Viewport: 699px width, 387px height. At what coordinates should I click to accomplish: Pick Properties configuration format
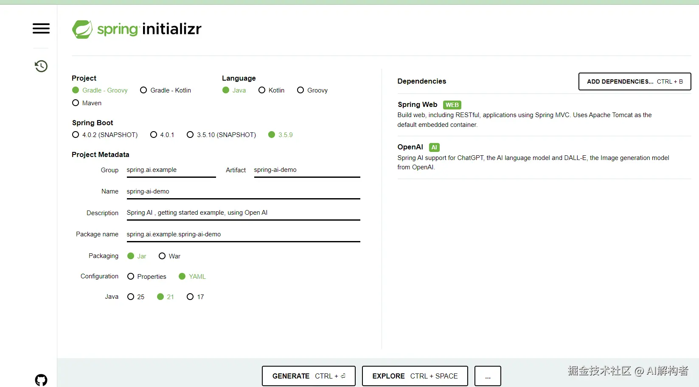click(147, 277)
